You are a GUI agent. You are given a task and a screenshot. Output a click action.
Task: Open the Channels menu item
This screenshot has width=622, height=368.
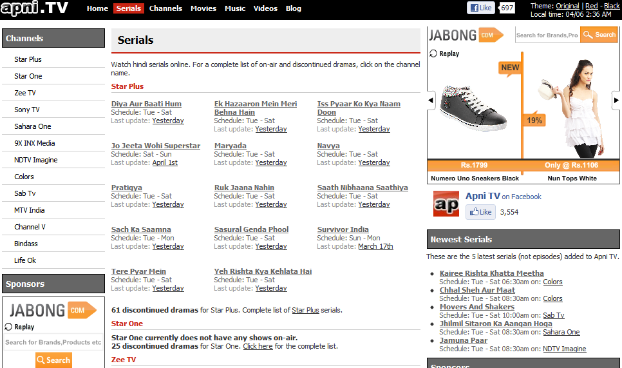pos(166,8)
